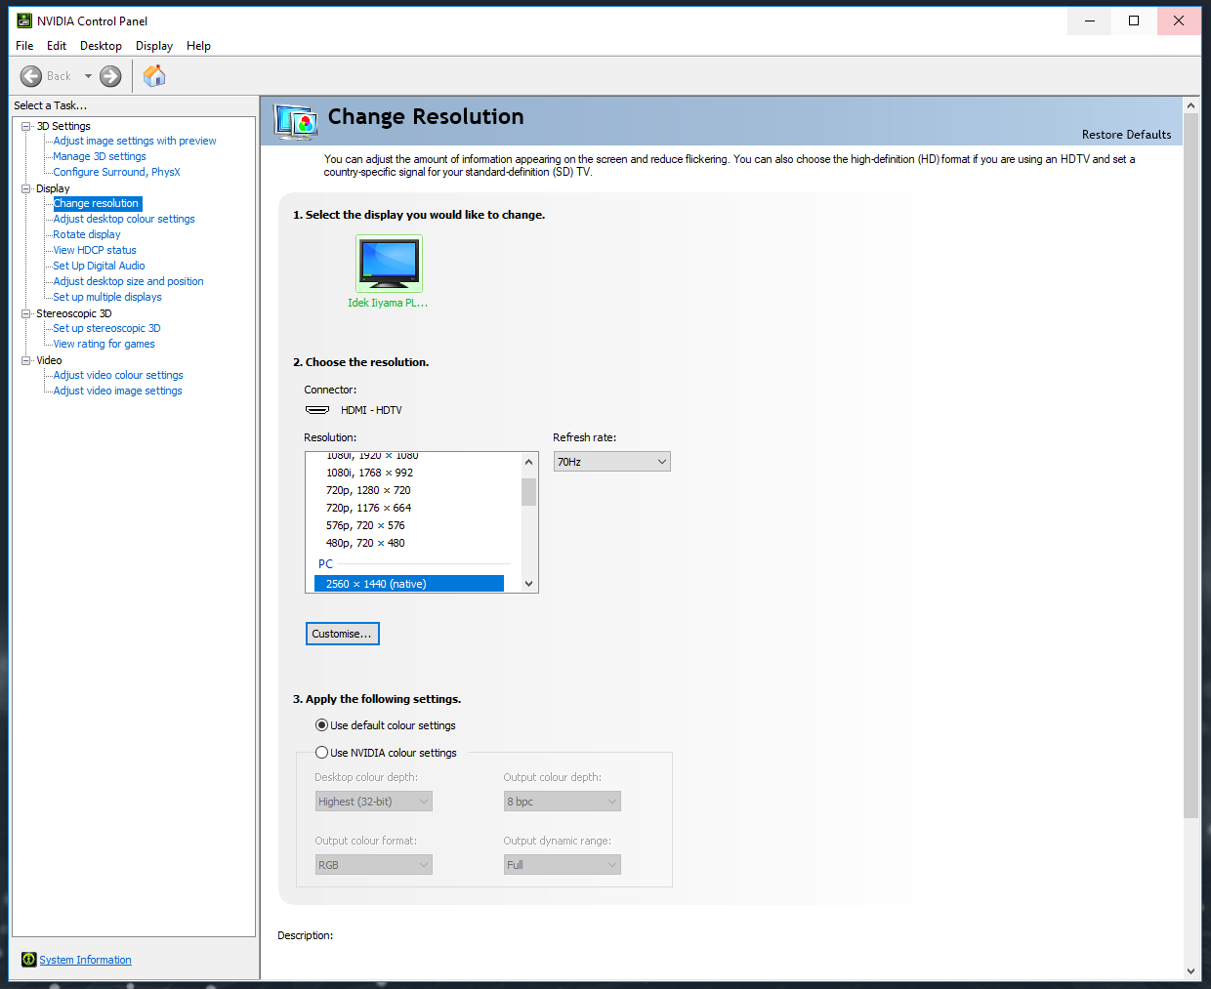Open Manage 3D settings task
This screenshot has width=1211, height=989.
pos(100,156)
